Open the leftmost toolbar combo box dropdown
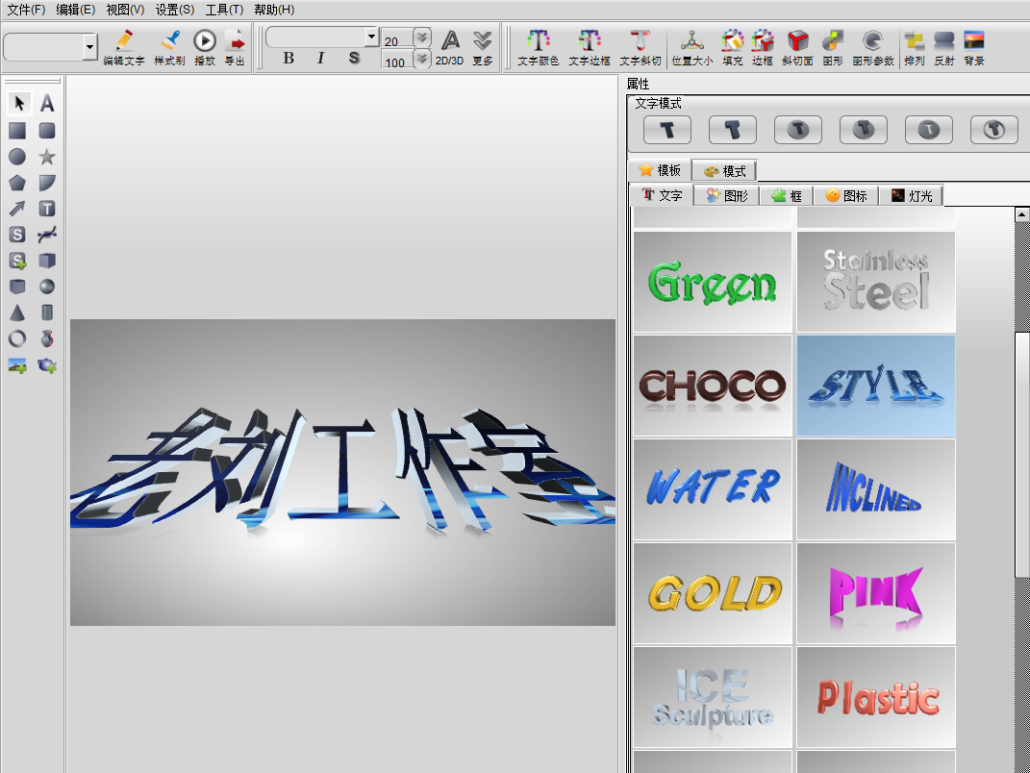This screenshot has height=773, width=1030. (90, 46)
